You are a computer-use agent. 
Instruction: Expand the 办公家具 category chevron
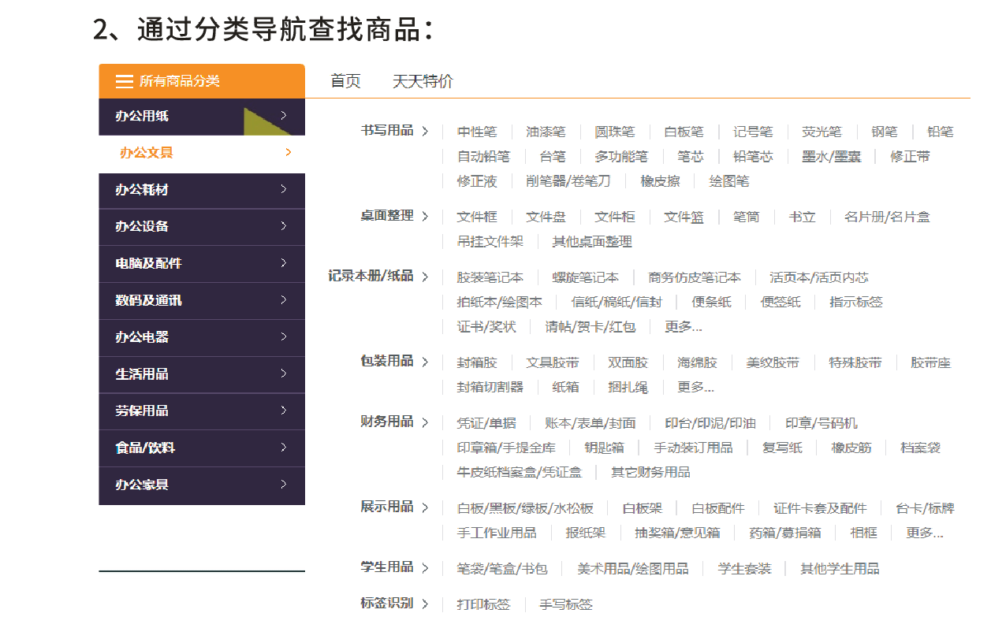click(x=284, y=485)
